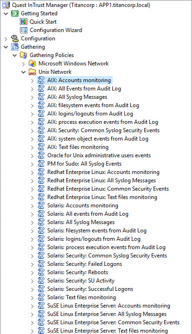Viewport: 192px width, 334px height.
Task: Click the Configuration Wizard icon
Action: [x=23, y=30]
